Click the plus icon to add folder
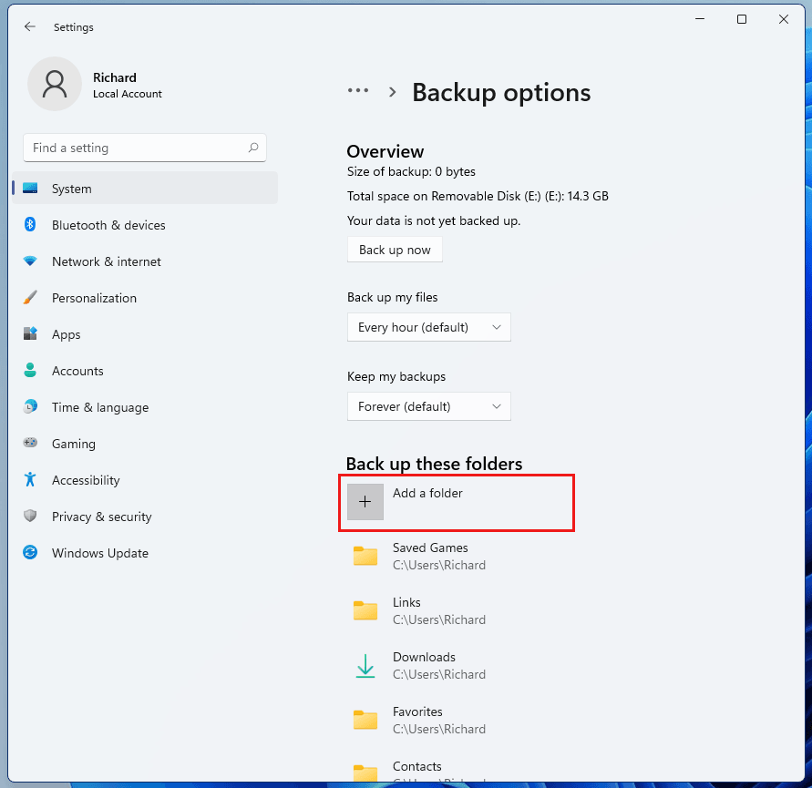This screenshot has height=788, width=812. (x=365, y=502)
